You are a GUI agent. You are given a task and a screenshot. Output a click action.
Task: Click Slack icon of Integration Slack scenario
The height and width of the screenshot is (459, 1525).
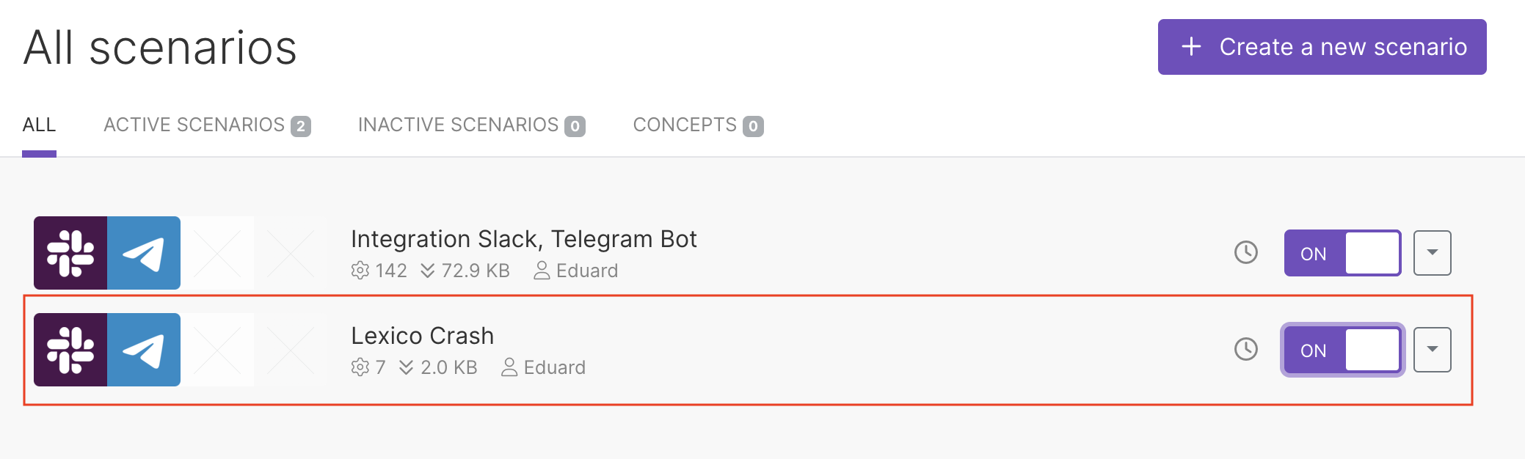click(x=70, y=253)
